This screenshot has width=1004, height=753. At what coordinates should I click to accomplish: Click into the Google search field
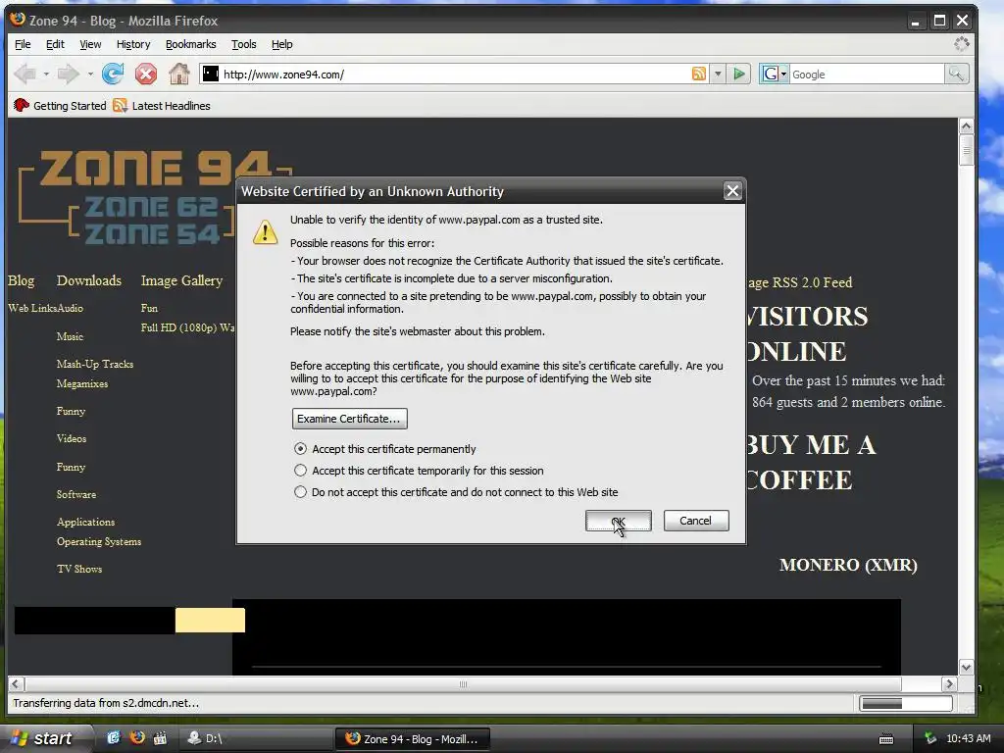click(x=867, y=74)
